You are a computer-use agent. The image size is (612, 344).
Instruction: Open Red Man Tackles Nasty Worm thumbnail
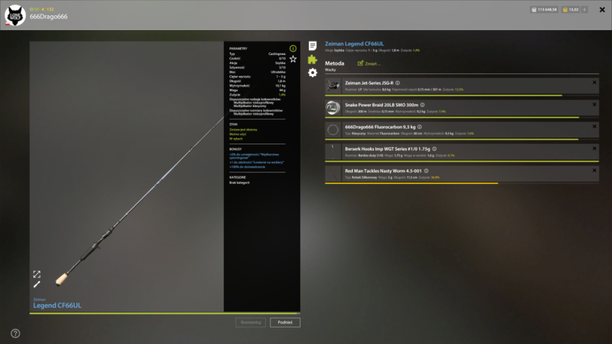[x=333, y=174]
